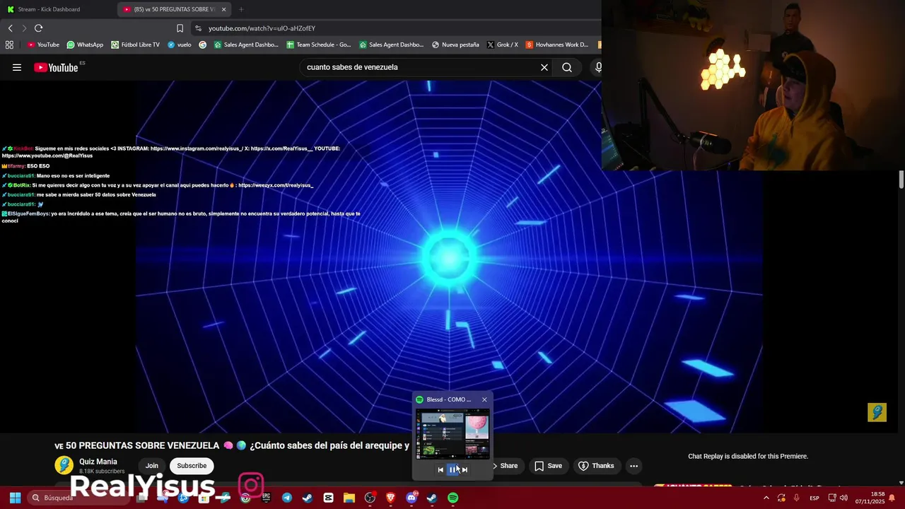Go back using the browser back arrow

pyautogui.click(x=10, y=28)
